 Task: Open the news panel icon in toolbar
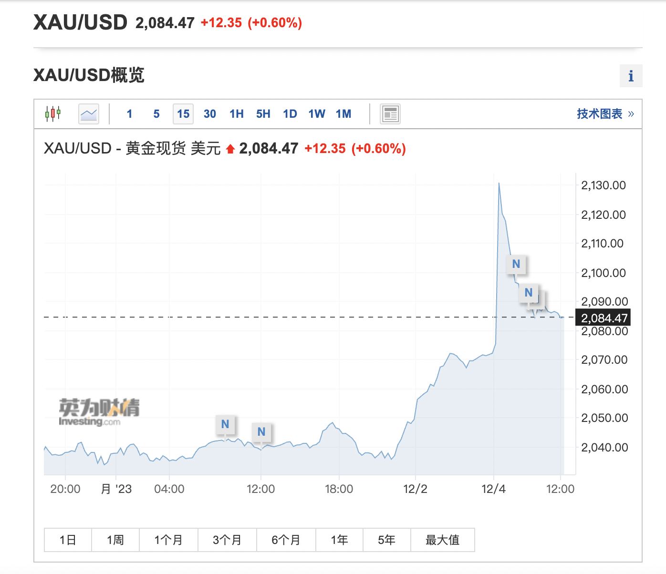pyautogui.click(x=390, y=114)
